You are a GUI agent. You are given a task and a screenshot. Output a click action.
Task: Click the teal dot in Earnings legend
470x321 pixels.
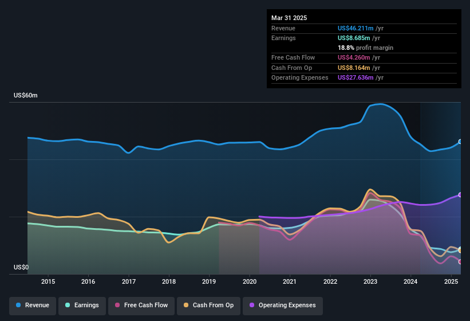[68, 305]
